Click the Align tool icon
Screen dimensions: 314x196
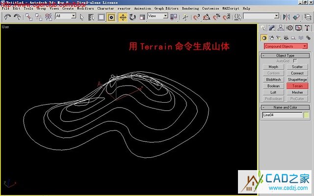coord(296,17)
